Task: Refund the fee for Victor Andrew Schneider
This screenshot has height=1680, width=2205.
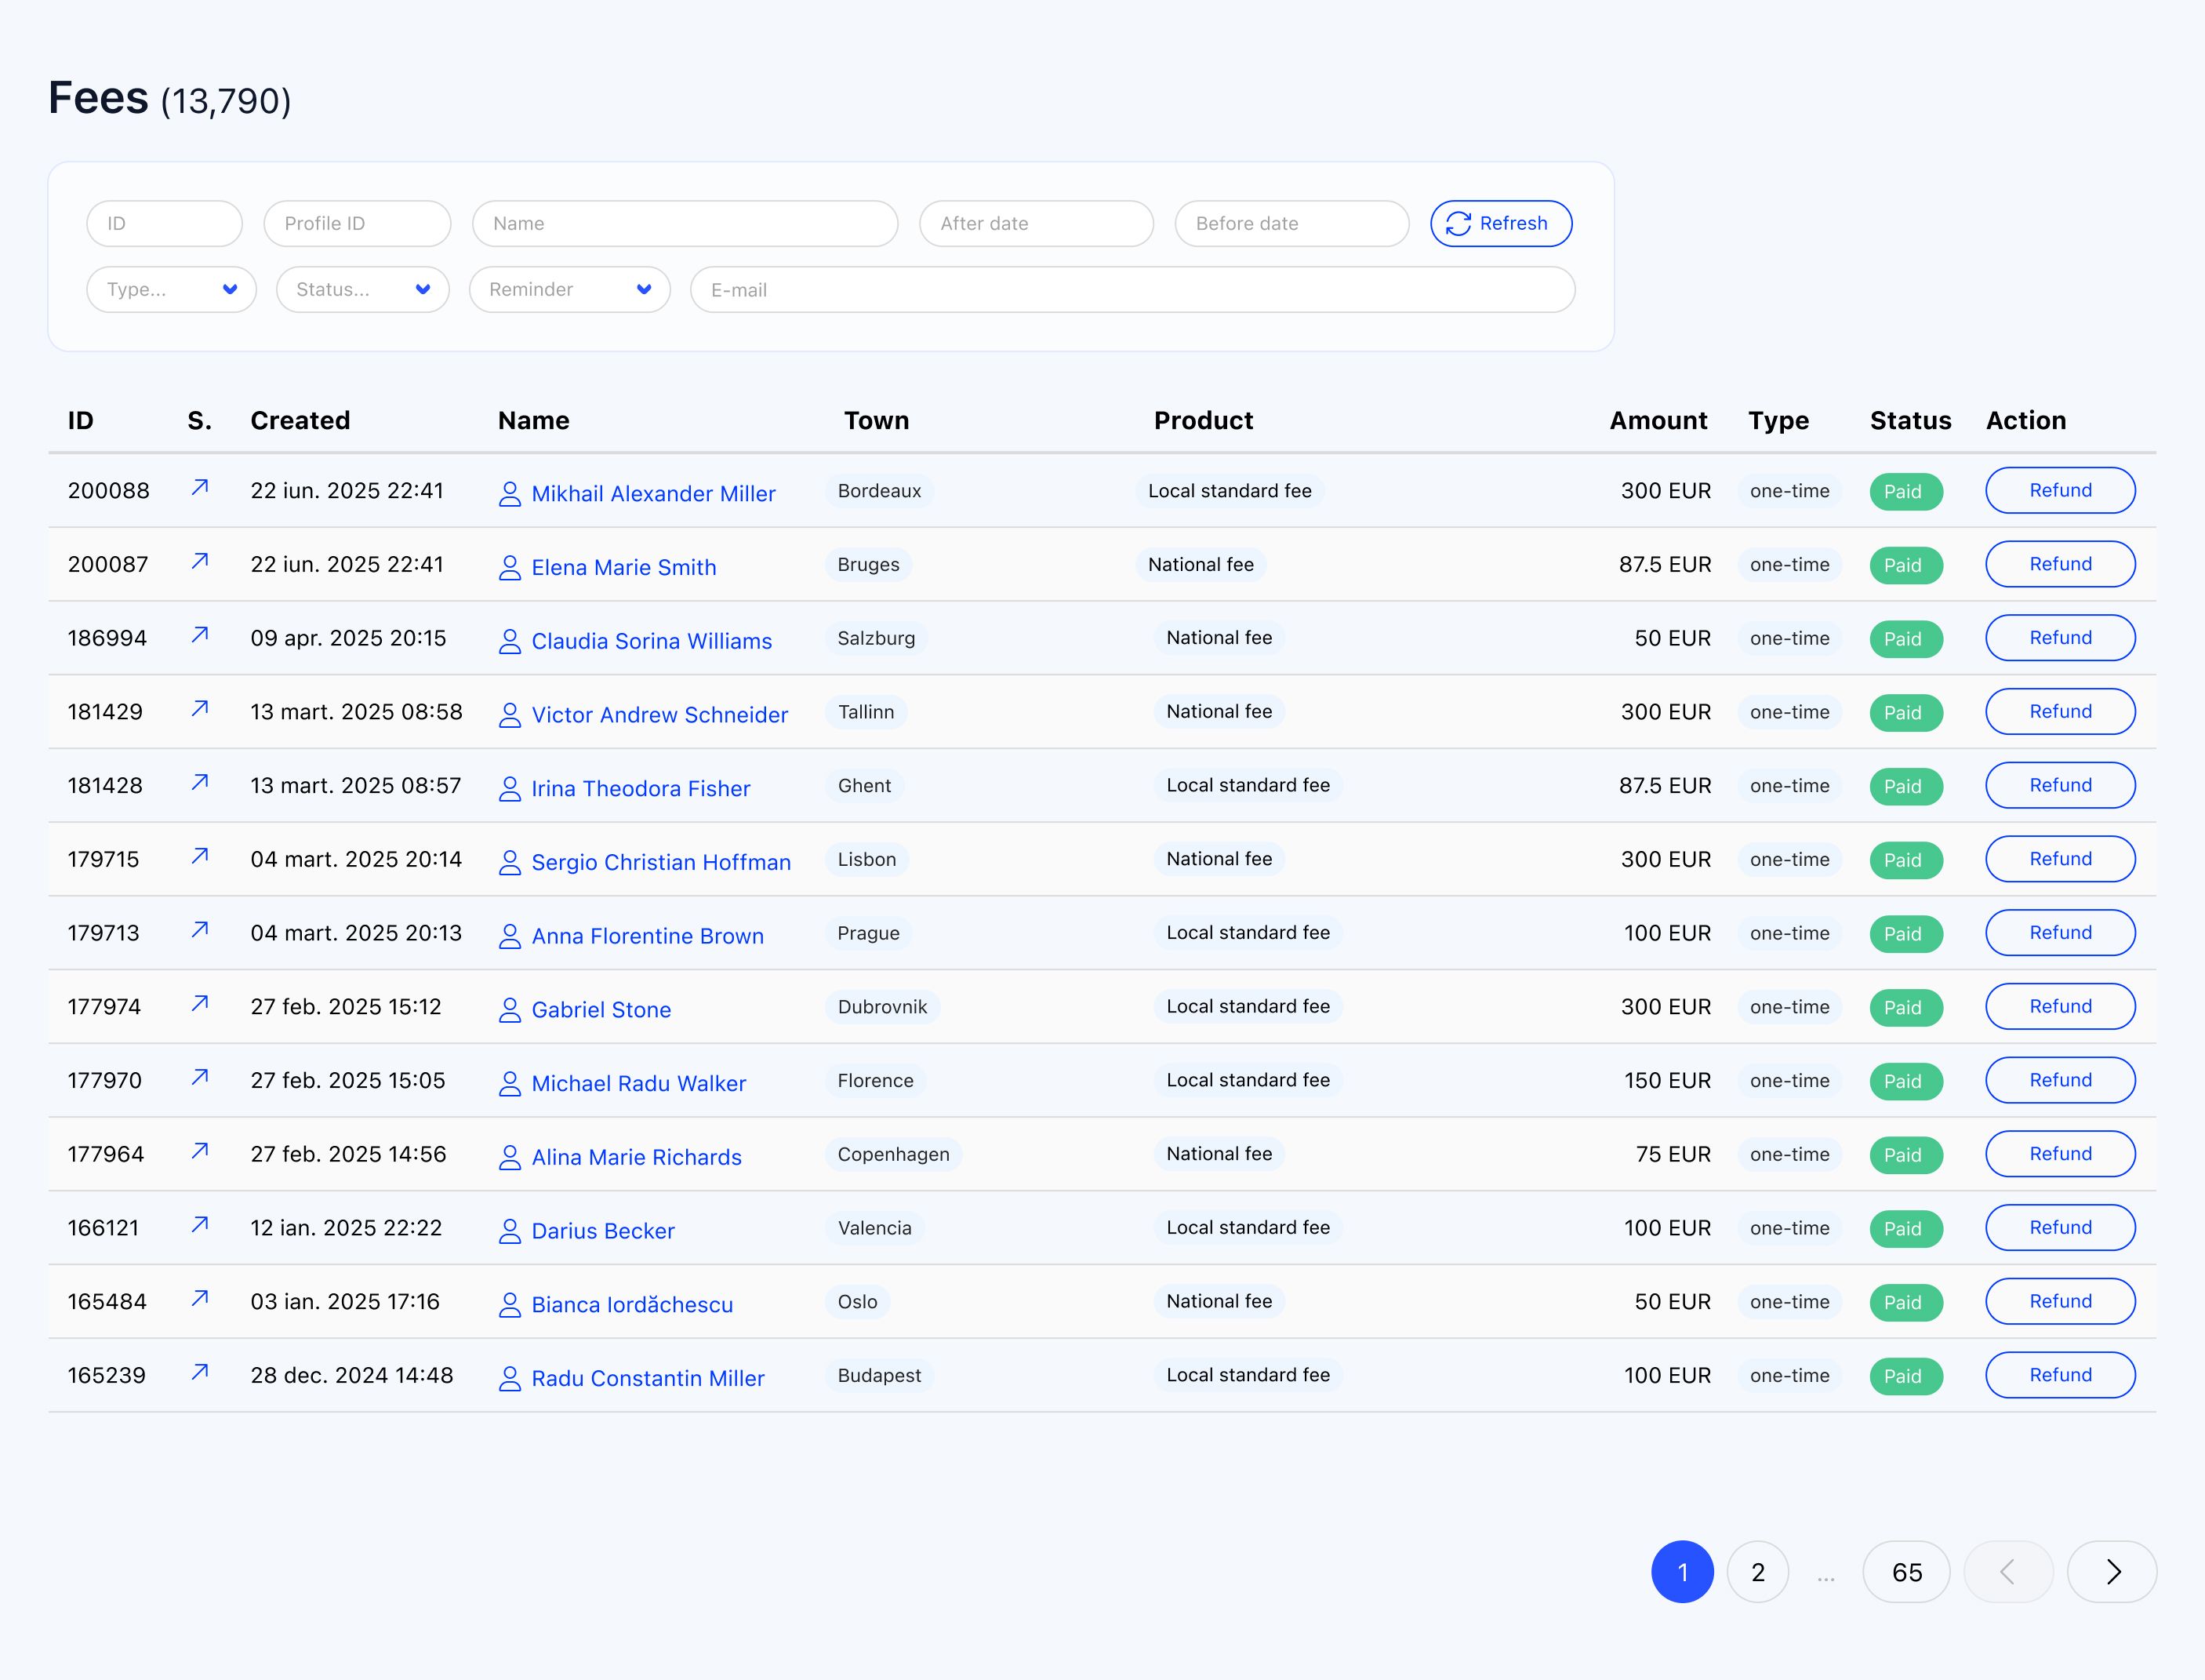Action: tap(2060, 711)
